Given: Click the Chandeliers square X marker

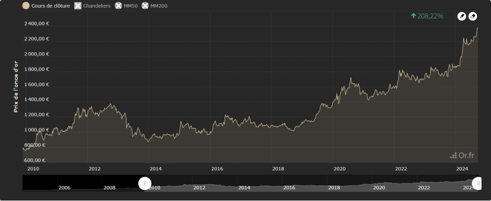Looking at the screenshot, I should [x=78, y=6].
